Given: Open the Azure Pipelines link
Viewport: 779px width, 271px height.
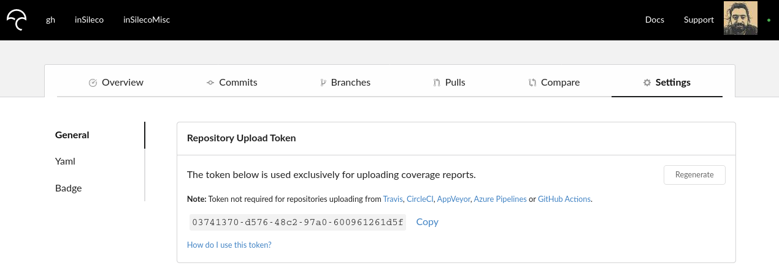Looking at the screenshot, I should click(500, 199).
